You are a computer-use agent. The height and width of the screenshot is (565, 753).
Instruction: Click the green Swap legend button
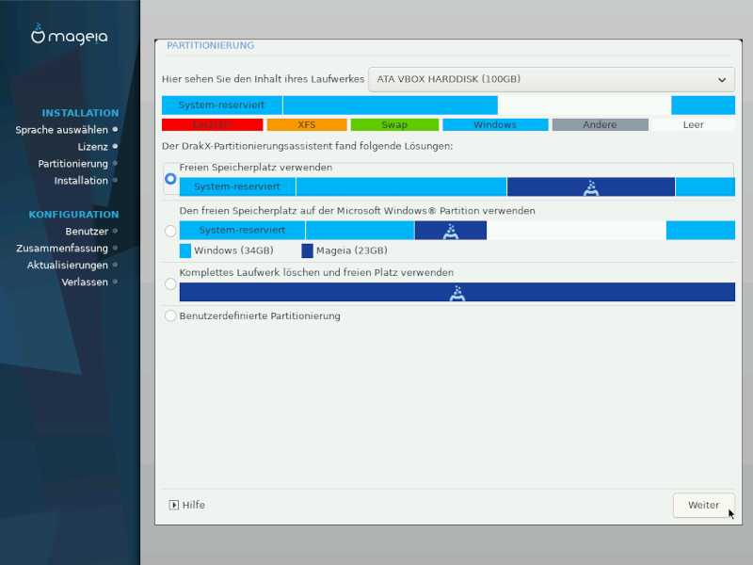click(x=394, y=124)
